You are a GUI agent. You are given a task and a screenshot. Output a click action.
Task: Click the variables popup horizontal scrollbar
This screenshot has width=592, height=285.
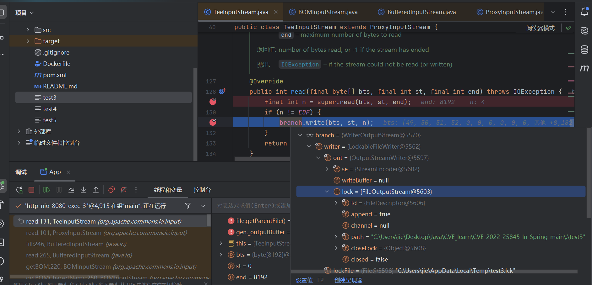[x=434, y=272]
